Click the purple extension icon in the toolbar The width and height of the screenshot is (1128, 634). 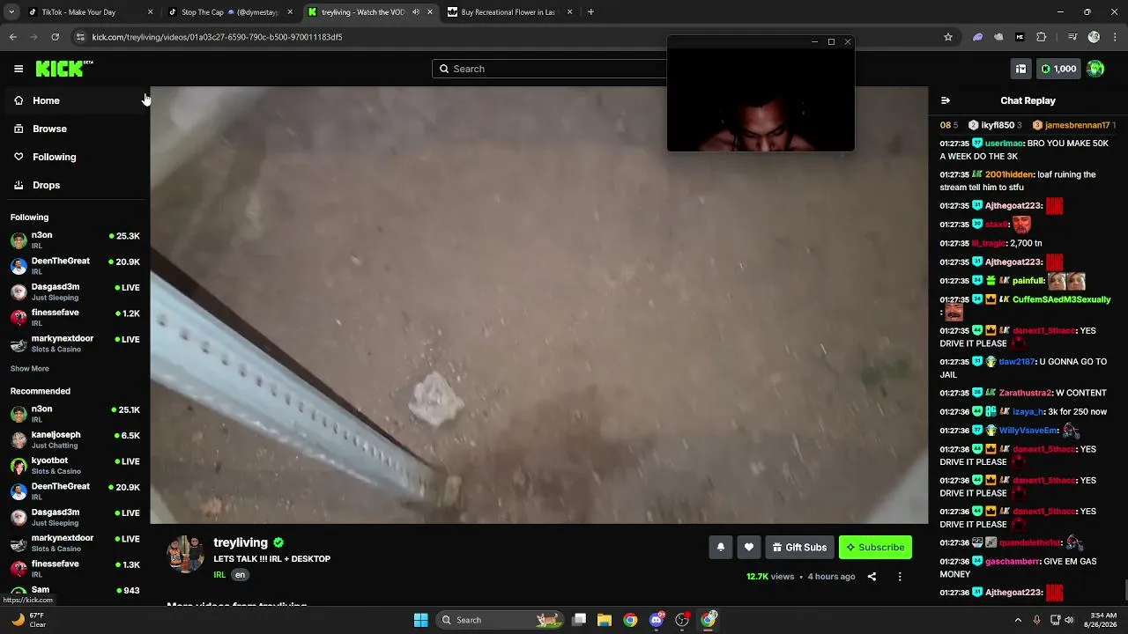pos(977,37)
